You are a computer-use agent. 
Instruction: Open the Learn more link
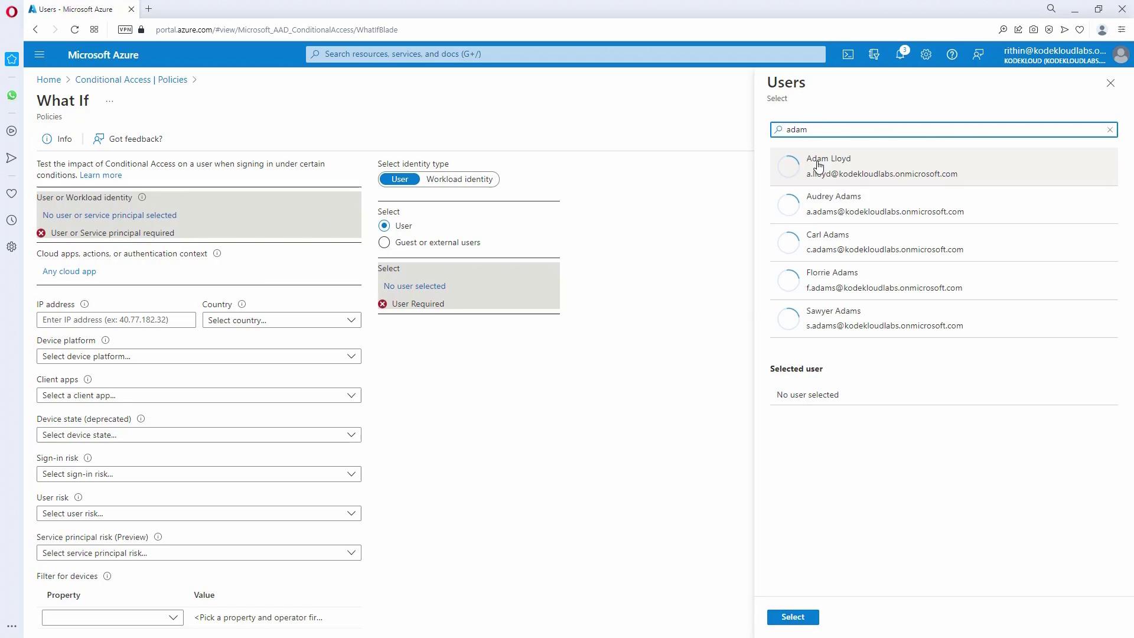pos(101,175)
